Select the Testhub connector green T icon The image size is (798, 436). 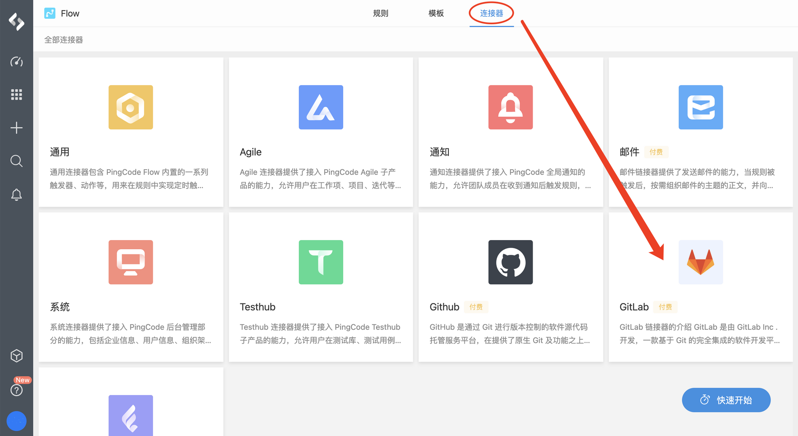tap(321, 262)
